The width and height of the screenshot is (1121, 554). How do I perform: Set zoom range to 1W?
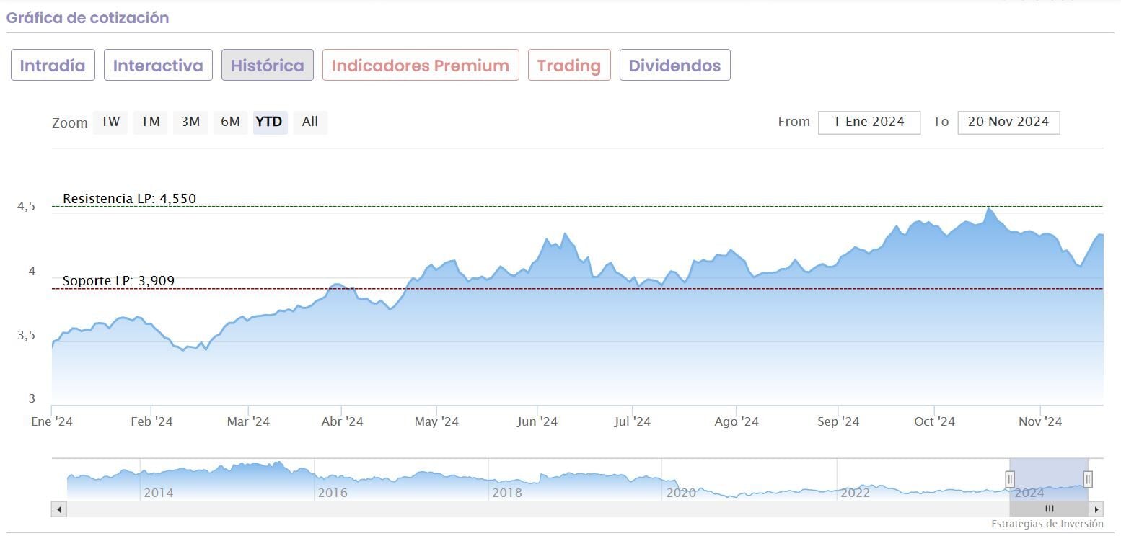pyautogui.click(x=110, y=122)
